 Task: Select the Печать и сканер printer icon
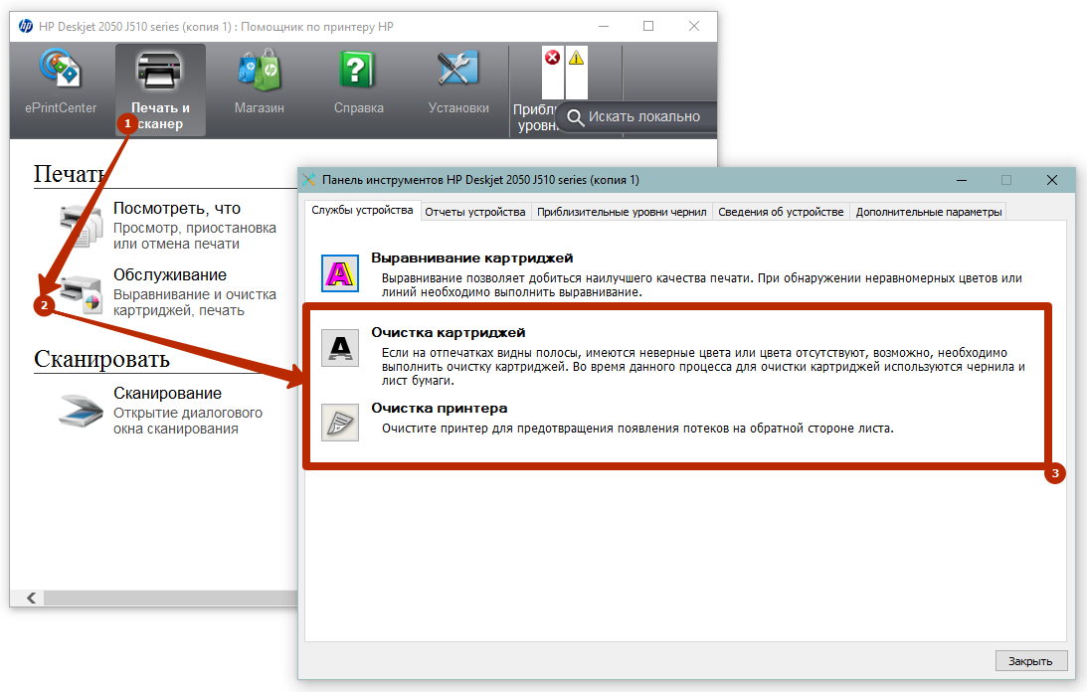pyautogui.click(x=160, y=72)
